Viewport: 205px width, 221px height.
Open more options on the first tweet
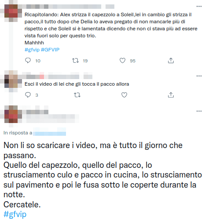point(199,7)
